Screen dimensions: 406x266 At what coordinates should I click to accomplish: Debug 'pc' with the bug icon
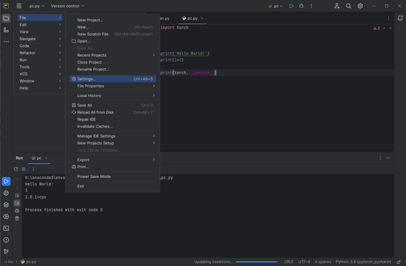coord(301,6)
